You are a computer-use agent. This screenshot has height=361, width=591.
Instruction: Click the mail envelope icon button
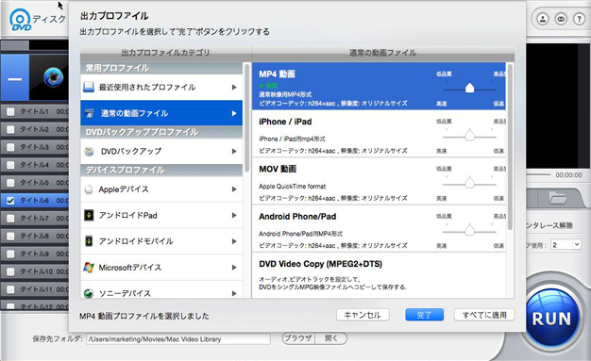(561, 19)
